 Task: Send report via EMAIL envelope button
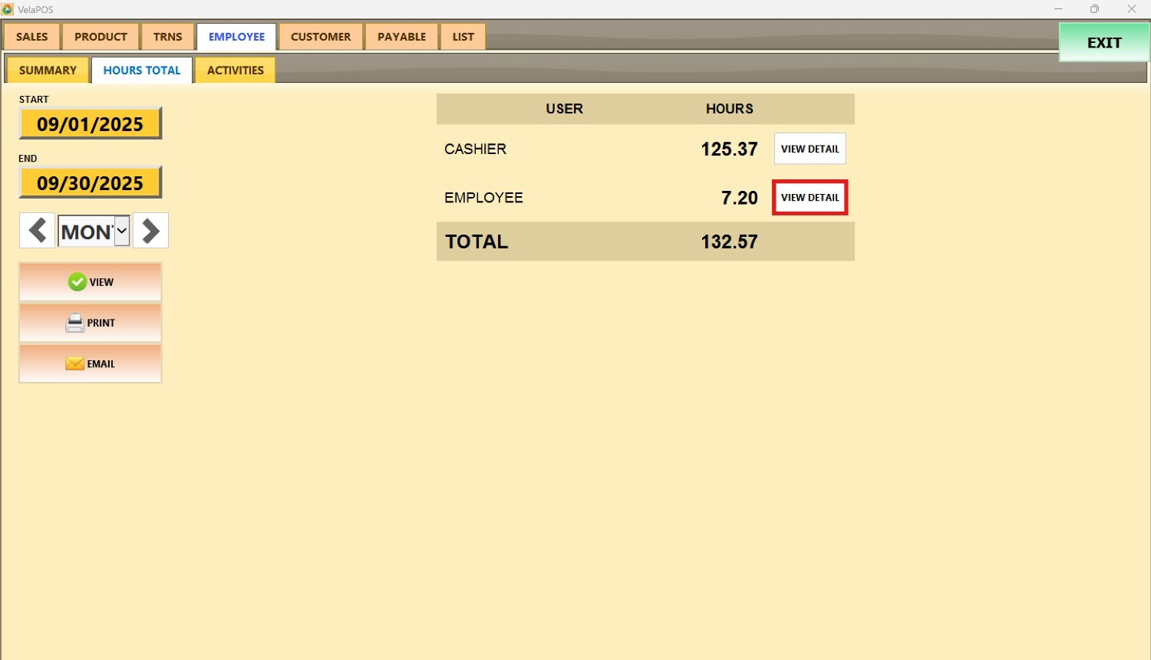pos(91,364)
